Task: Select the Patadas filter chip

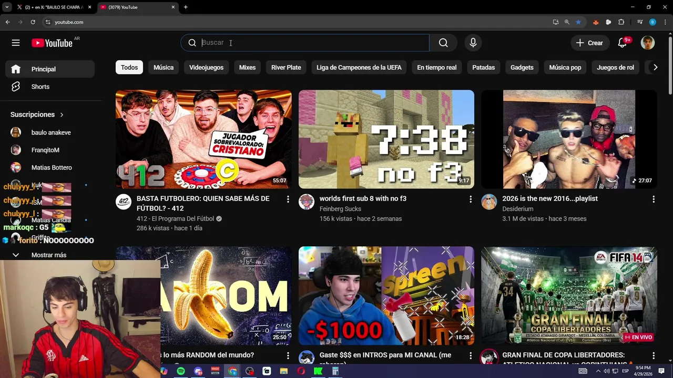Action: [484, 67]
